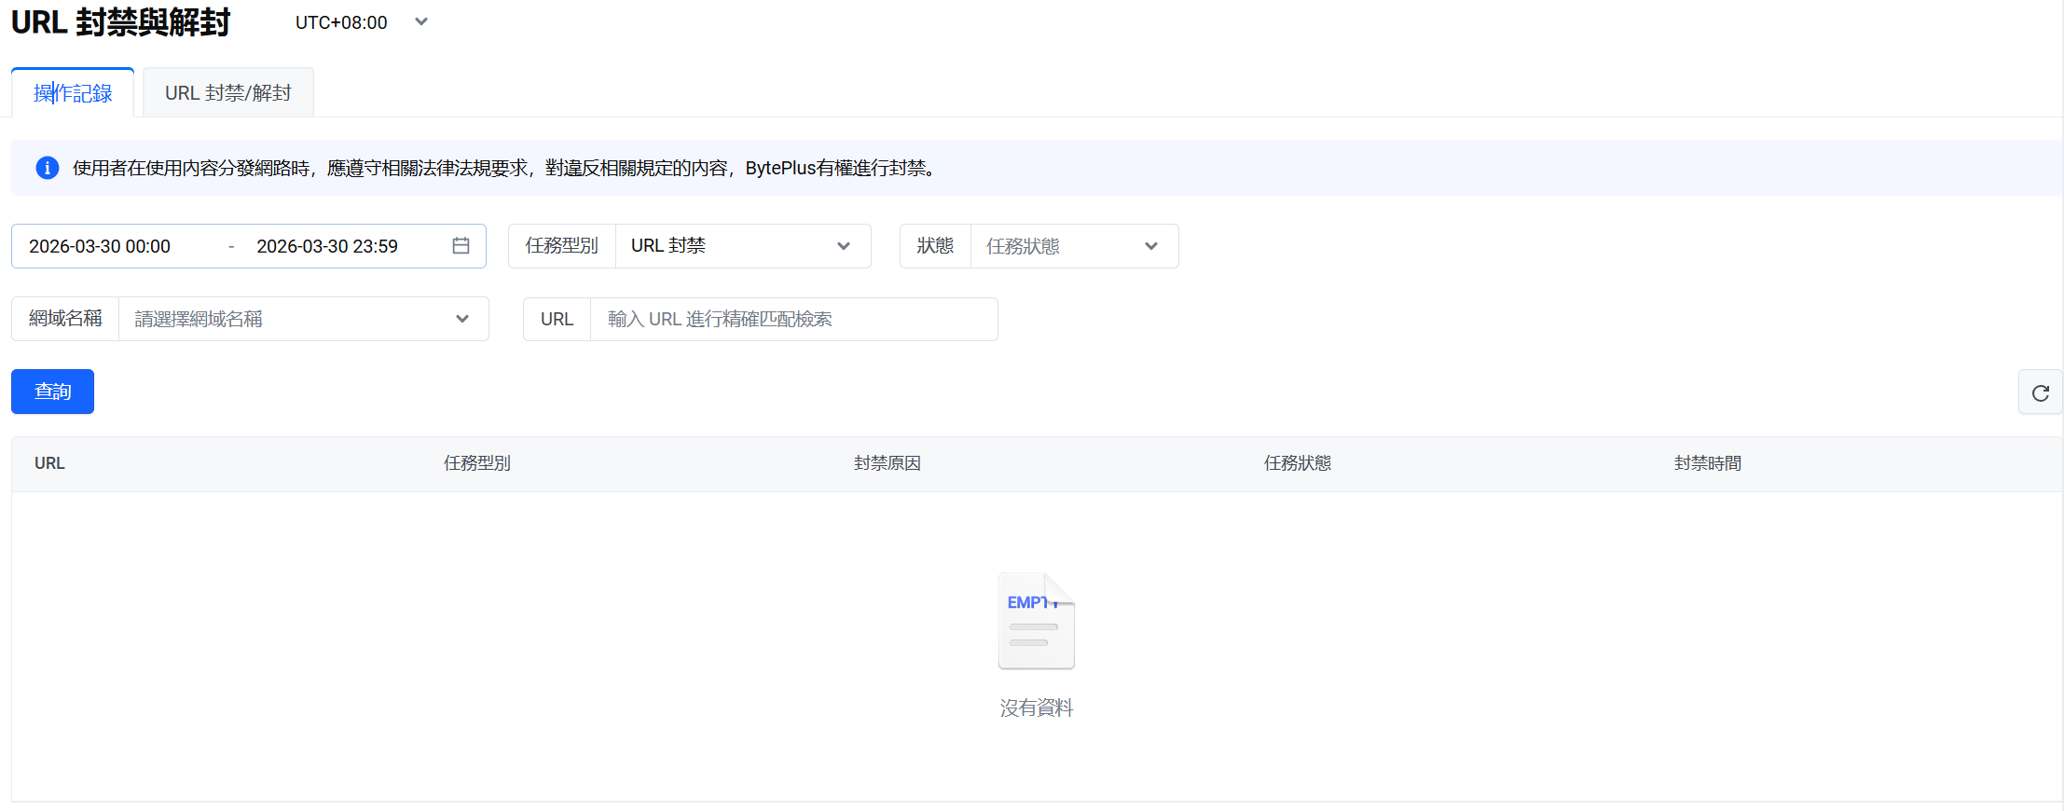Click the EMPTY document placeholder icon
The height and width of the screenshot is (811, 2064).
[x=1036, y=621]
